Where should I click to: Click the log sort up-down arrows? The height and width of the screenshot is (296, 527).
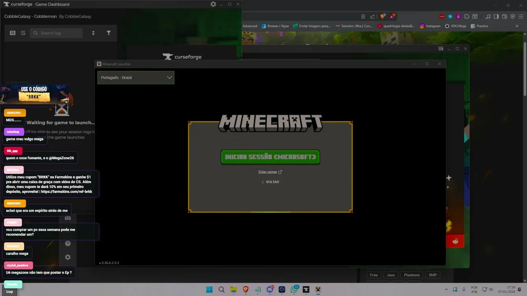click(x=93, y=33)
